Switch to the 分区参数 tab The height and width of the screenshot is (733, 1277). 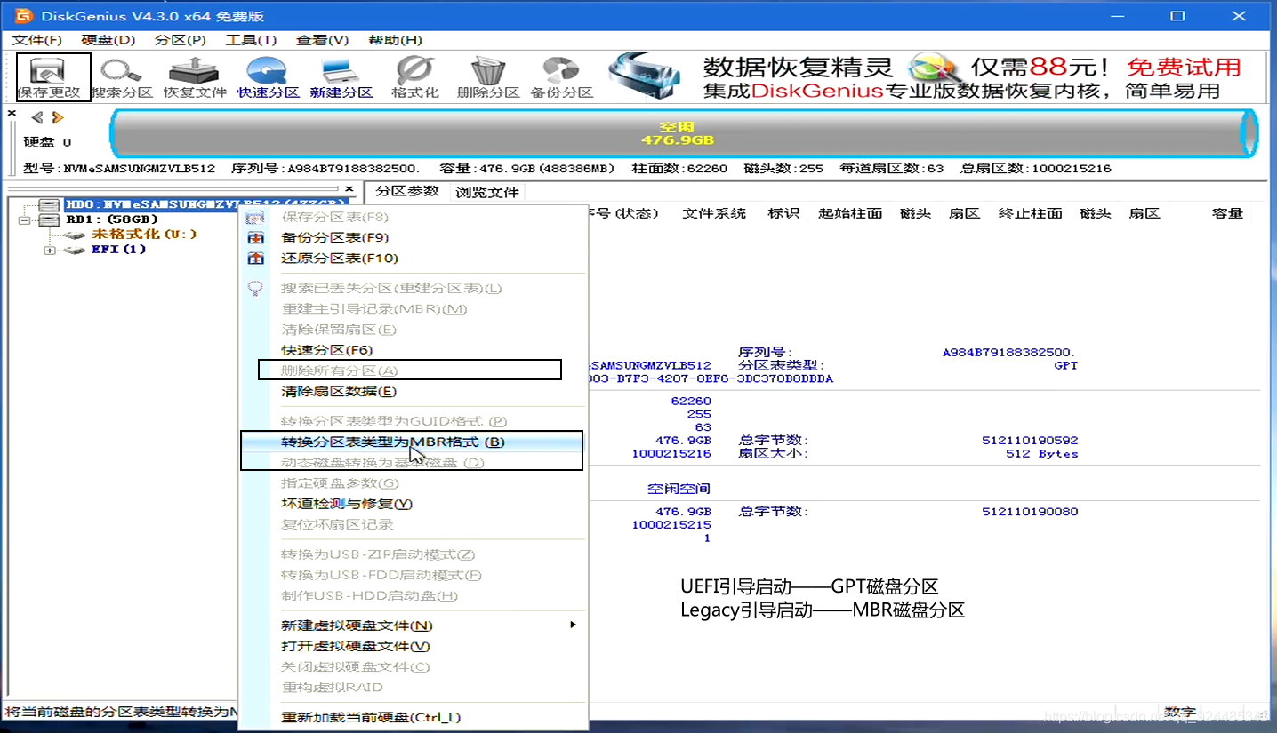[406, 191]
